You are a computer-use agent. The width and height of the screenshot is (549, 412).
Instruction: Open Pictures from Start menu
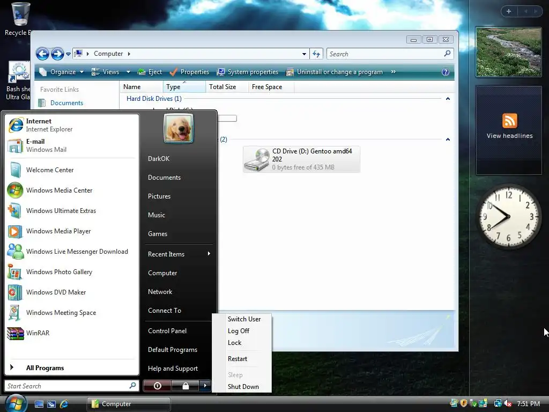point(179,196)
